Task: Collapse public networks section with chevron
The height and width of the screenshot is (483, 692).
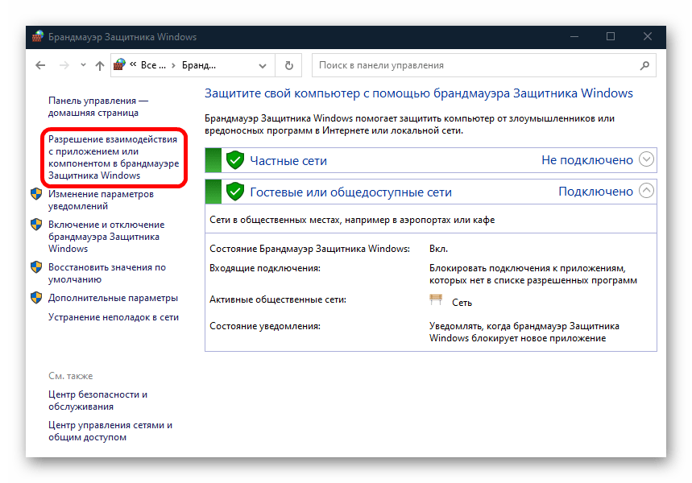Action: coord(646,191)
